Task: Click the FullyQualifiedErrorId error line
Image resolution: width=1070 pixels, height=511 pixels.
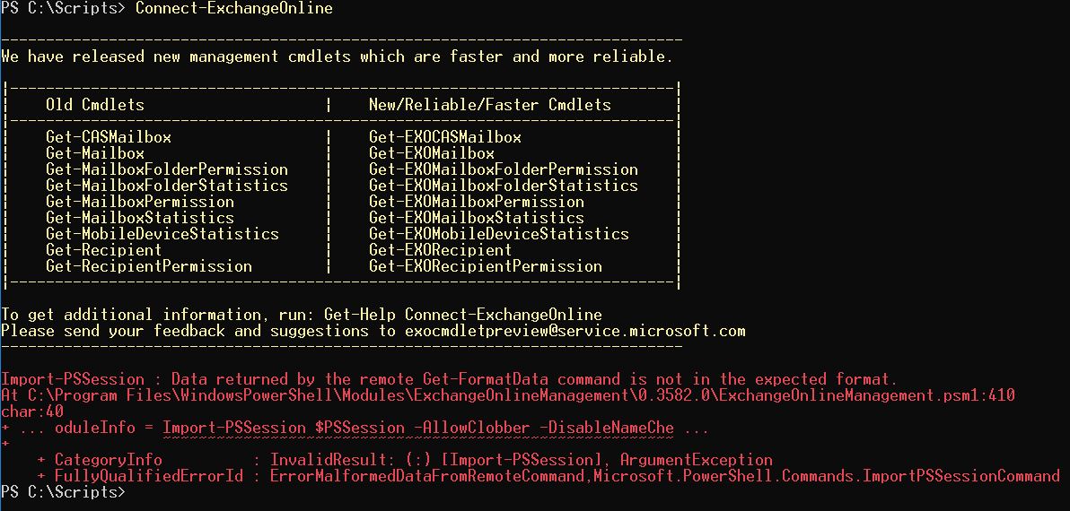Action: pos(548,476)
